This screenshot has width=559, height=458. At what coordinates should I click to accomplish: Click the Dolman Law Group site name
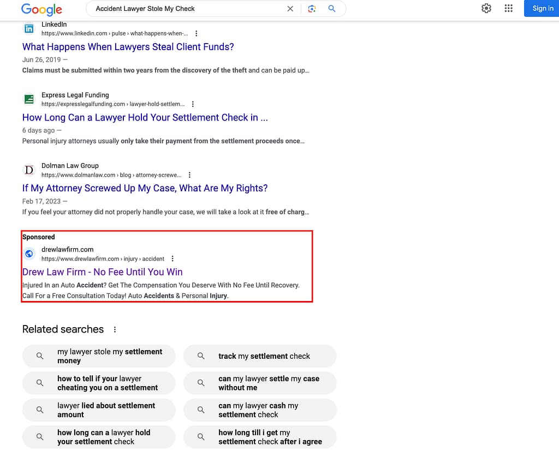coord(70,166)
